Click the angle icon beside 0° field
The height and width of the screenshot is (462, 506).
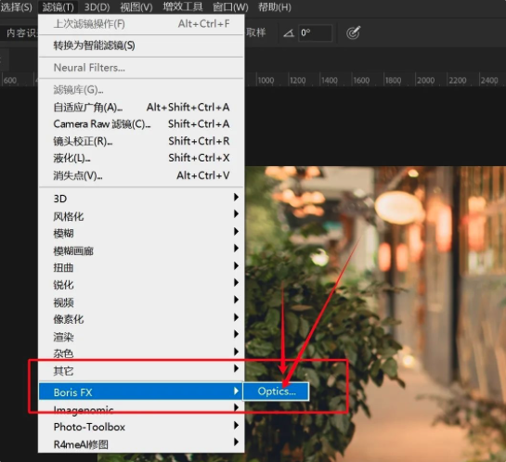pyautogui.click(x=289, y=32)
